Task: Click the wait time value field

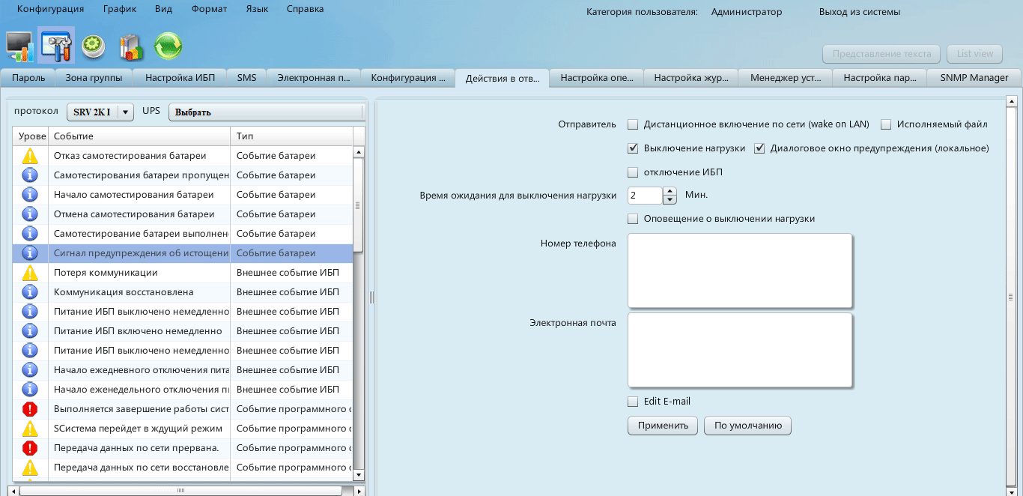Action: 645,196
